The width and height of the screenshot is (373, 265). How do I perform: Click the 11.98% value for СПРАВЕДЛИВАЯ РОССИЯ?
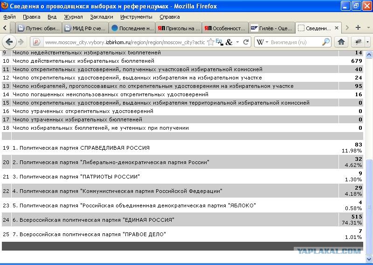tap(352, 151)
